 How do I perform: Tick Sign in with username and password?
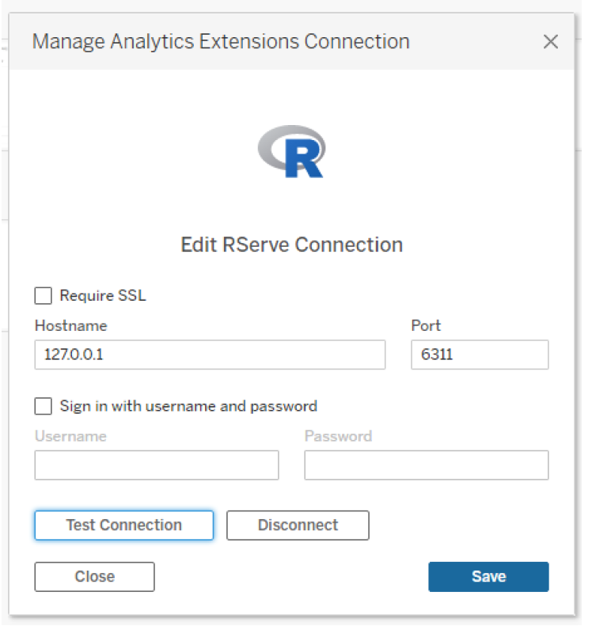[43, 407]
